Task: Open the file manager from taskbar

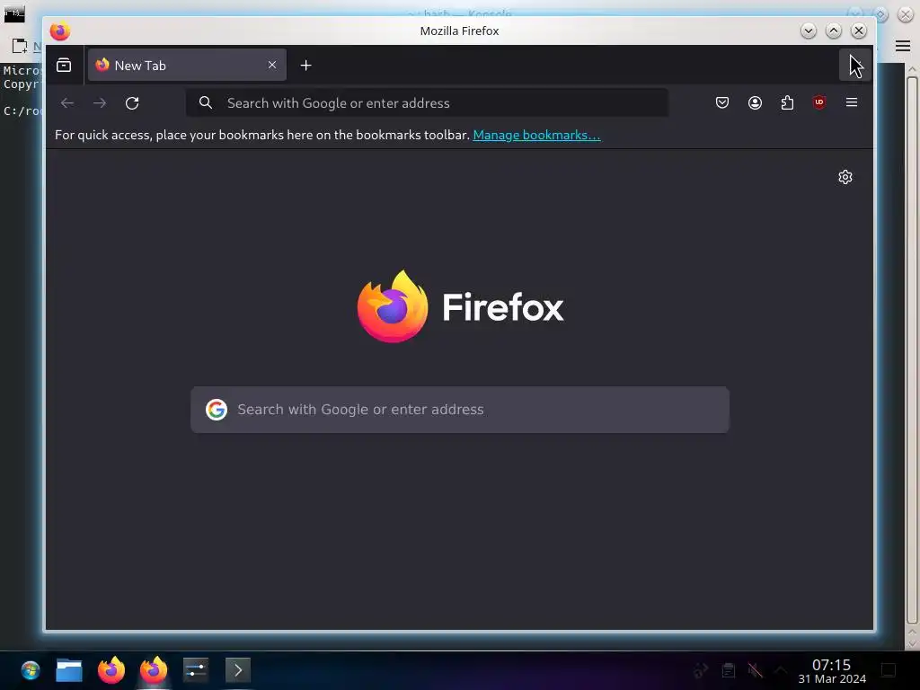Action: click(x=69, y=670)
